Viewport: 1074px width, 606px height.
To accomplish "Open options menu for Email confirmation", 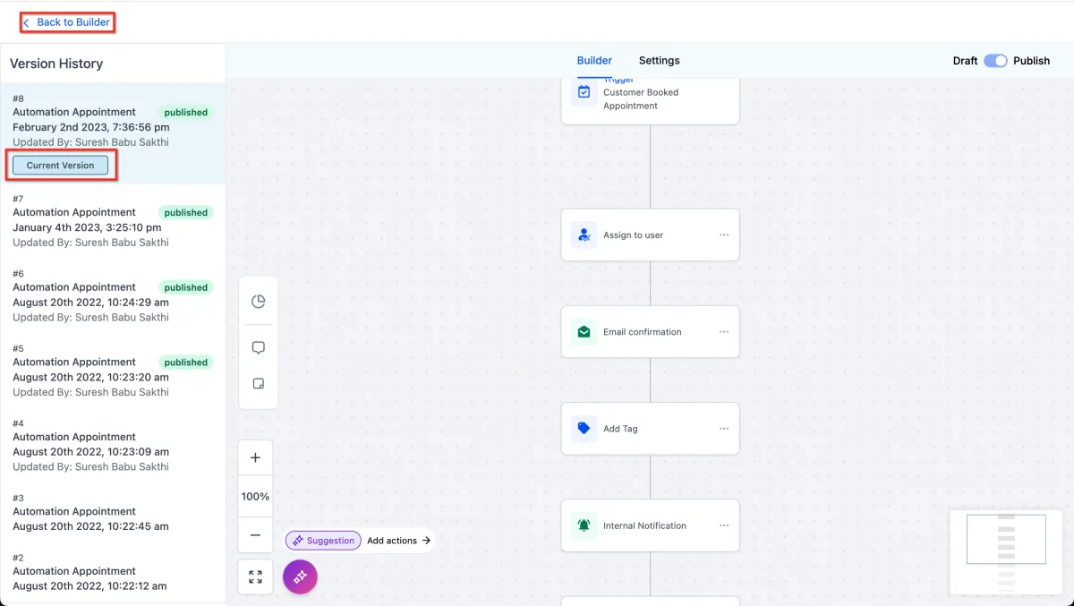I will 724,331.
